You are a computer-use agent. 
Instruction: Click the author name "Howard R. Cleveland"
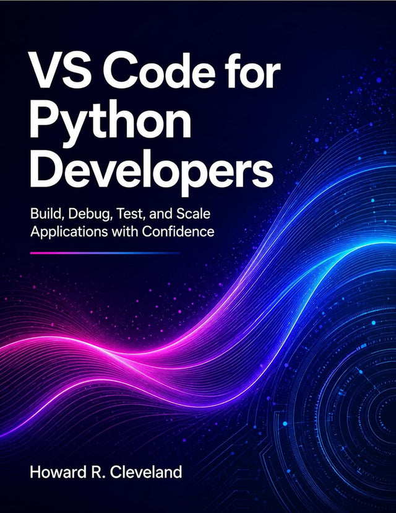[x=106, y=473]
